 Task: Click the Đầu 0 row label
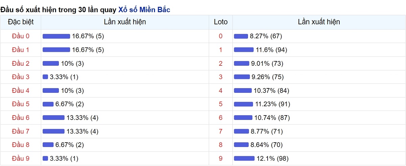pos(21,36)
